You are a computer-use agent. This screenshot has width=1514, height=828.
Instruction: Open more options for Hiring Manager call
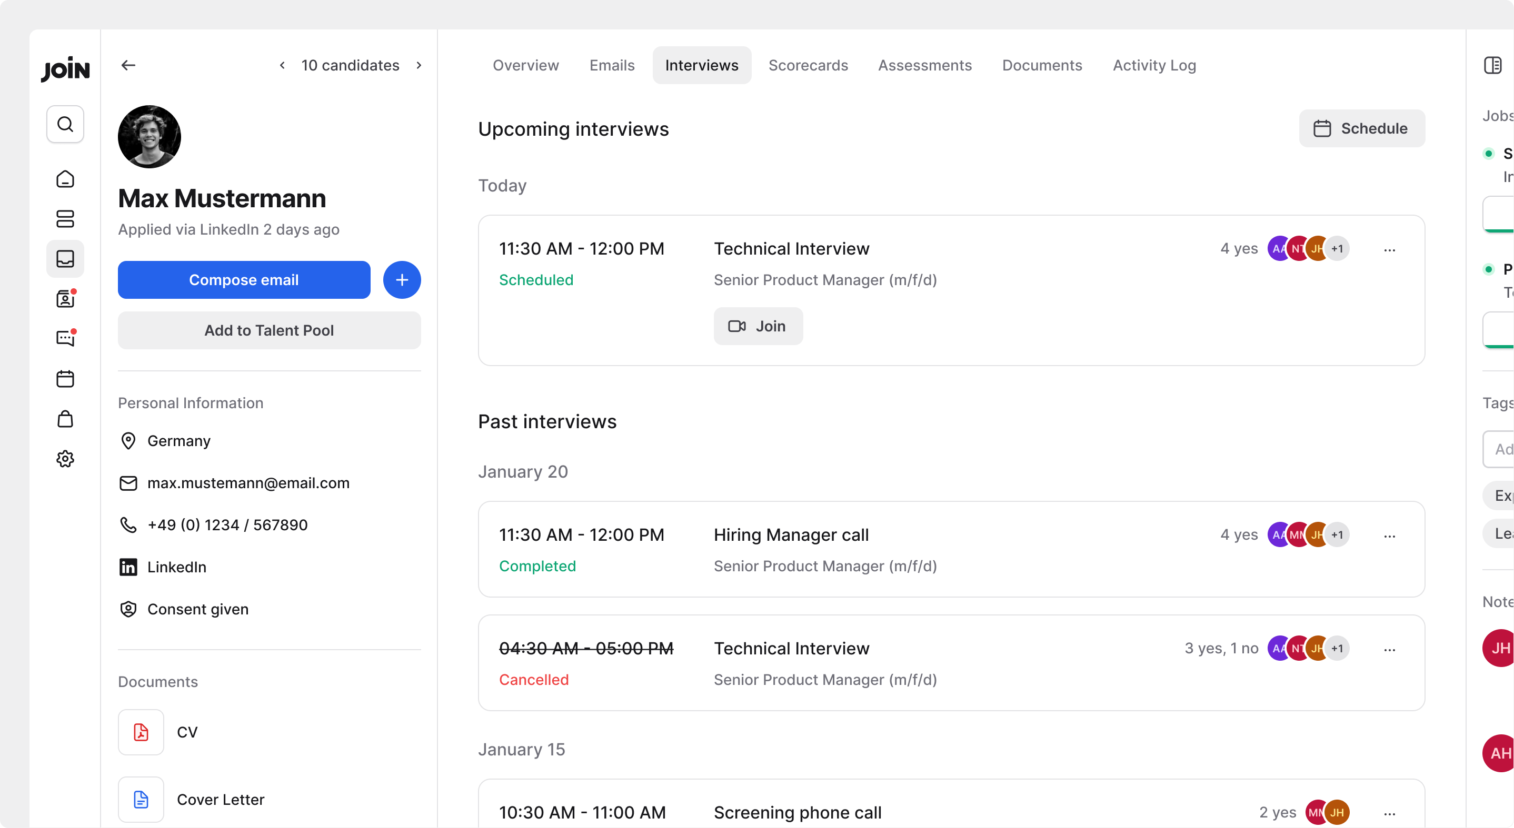click(x=1389, y=536)
